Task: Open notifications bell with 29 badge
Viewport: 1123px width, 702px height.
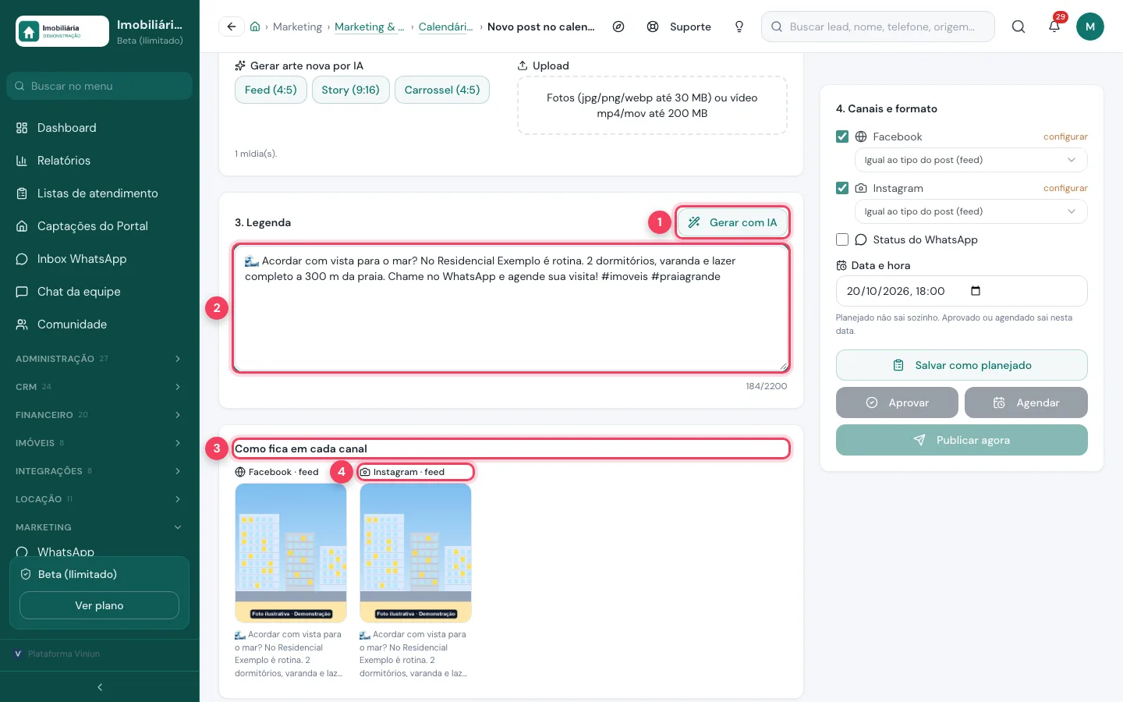Action: tap(1054, 27)
